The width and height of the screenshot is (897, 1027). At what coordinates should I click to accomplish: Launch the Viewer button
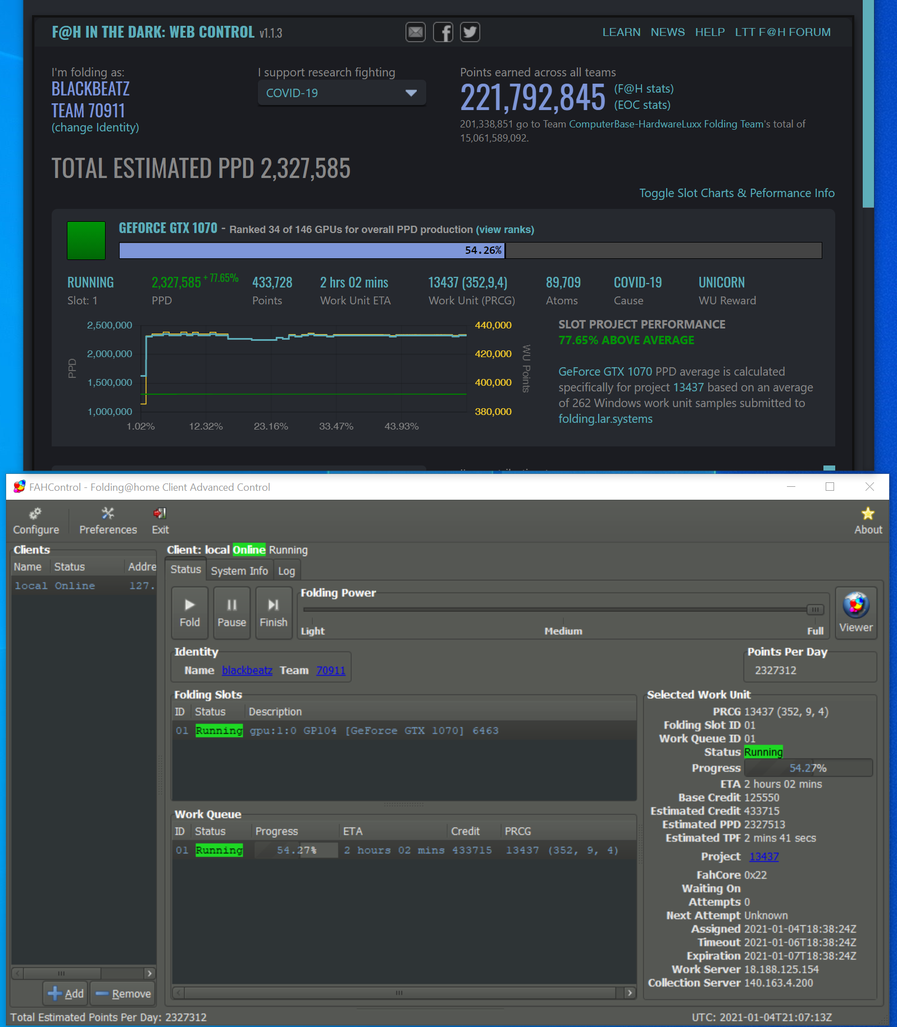click(856, 613)
